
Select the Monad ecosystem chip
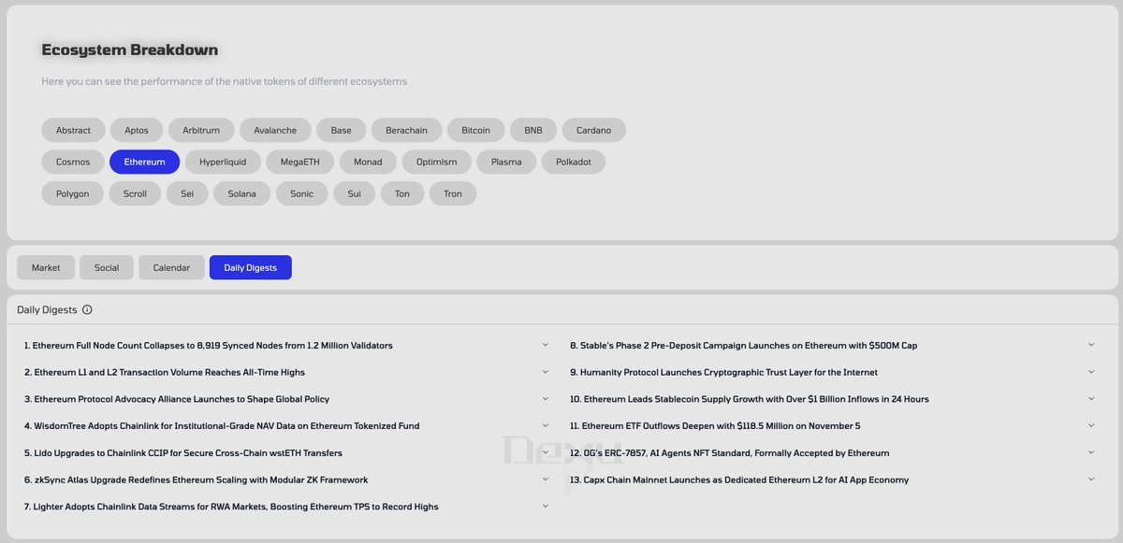pyautogui.click(x=368, y=162)
